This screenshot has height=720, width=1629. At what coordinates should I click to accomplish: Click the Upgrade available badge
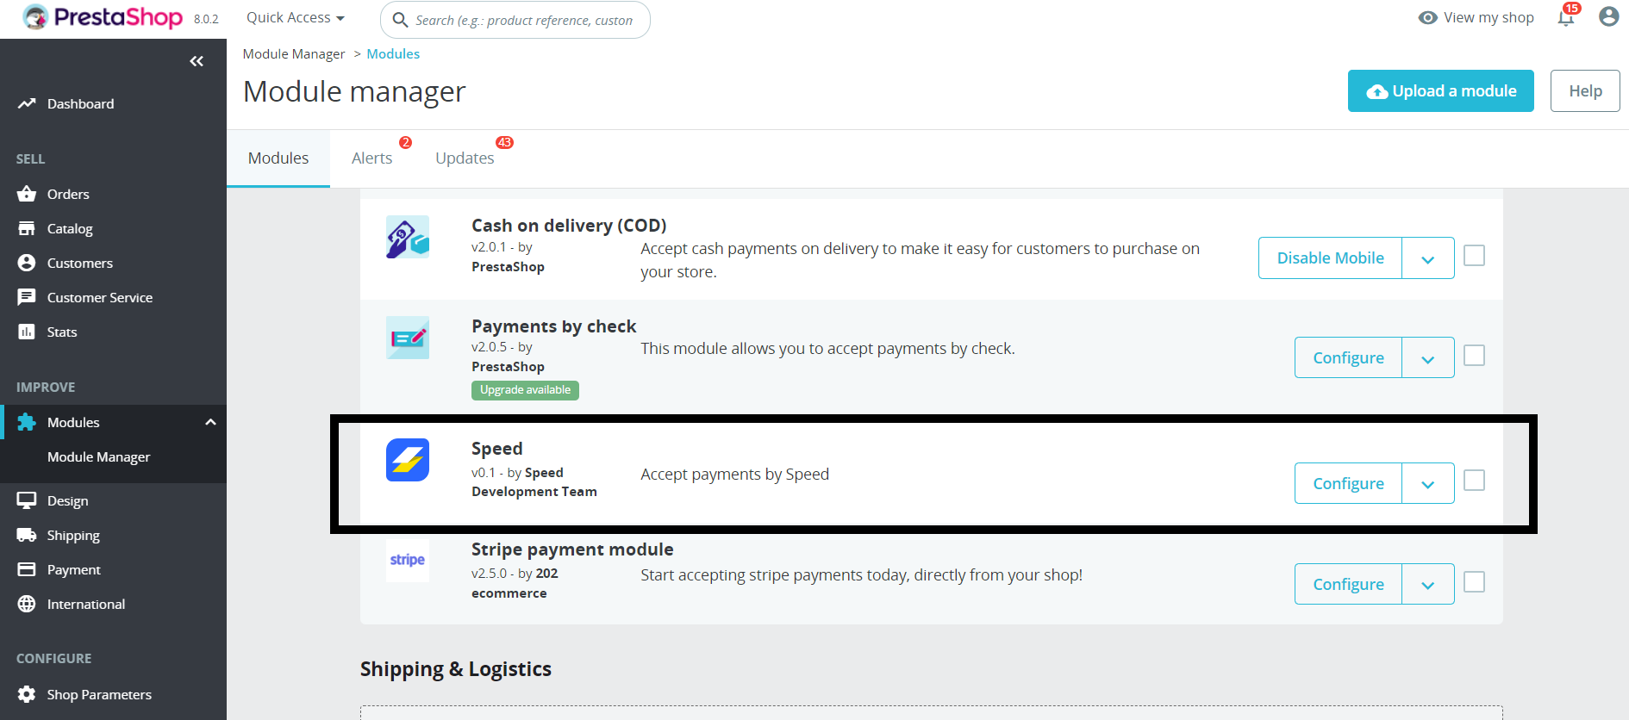click(525, 390)
